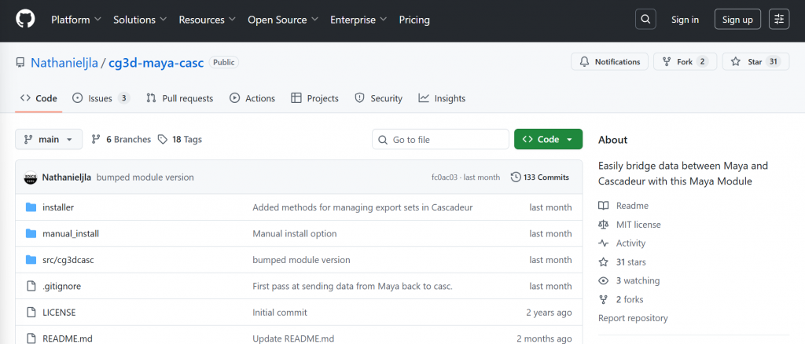Open the Notifications bell button

click(610, 62)
